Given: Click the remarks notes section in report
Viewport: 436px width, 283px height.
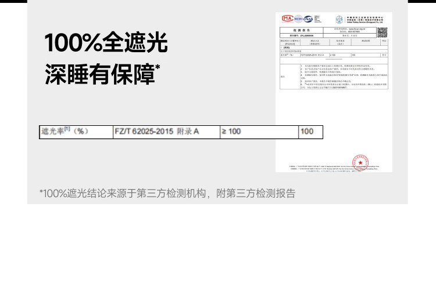Looking at the screenshot, I should (334, 77).
